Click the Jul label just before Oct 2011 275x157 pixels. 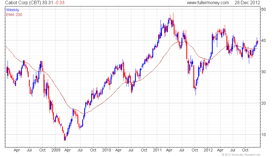pyautogui.click(x=182, y=150)
